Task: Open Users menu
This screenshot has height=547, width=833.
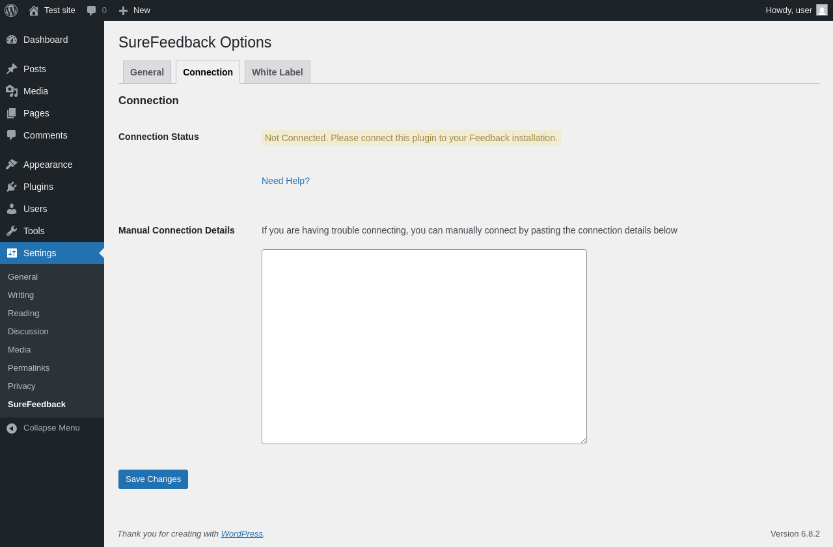Action: pyautogui.click(x=52, y=209)
